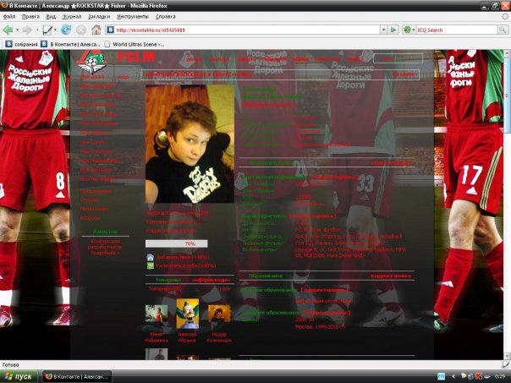Click the house icon beside the 70% bar

pos(150,257)
